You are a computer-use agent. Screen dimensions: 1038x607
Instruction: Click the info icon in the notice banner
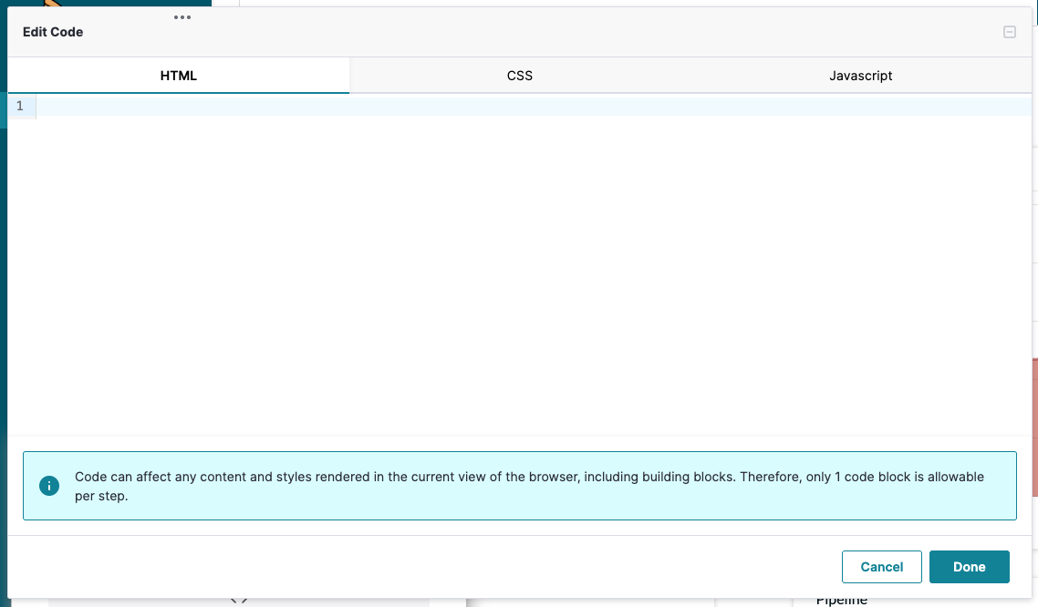tap(49, 485)
